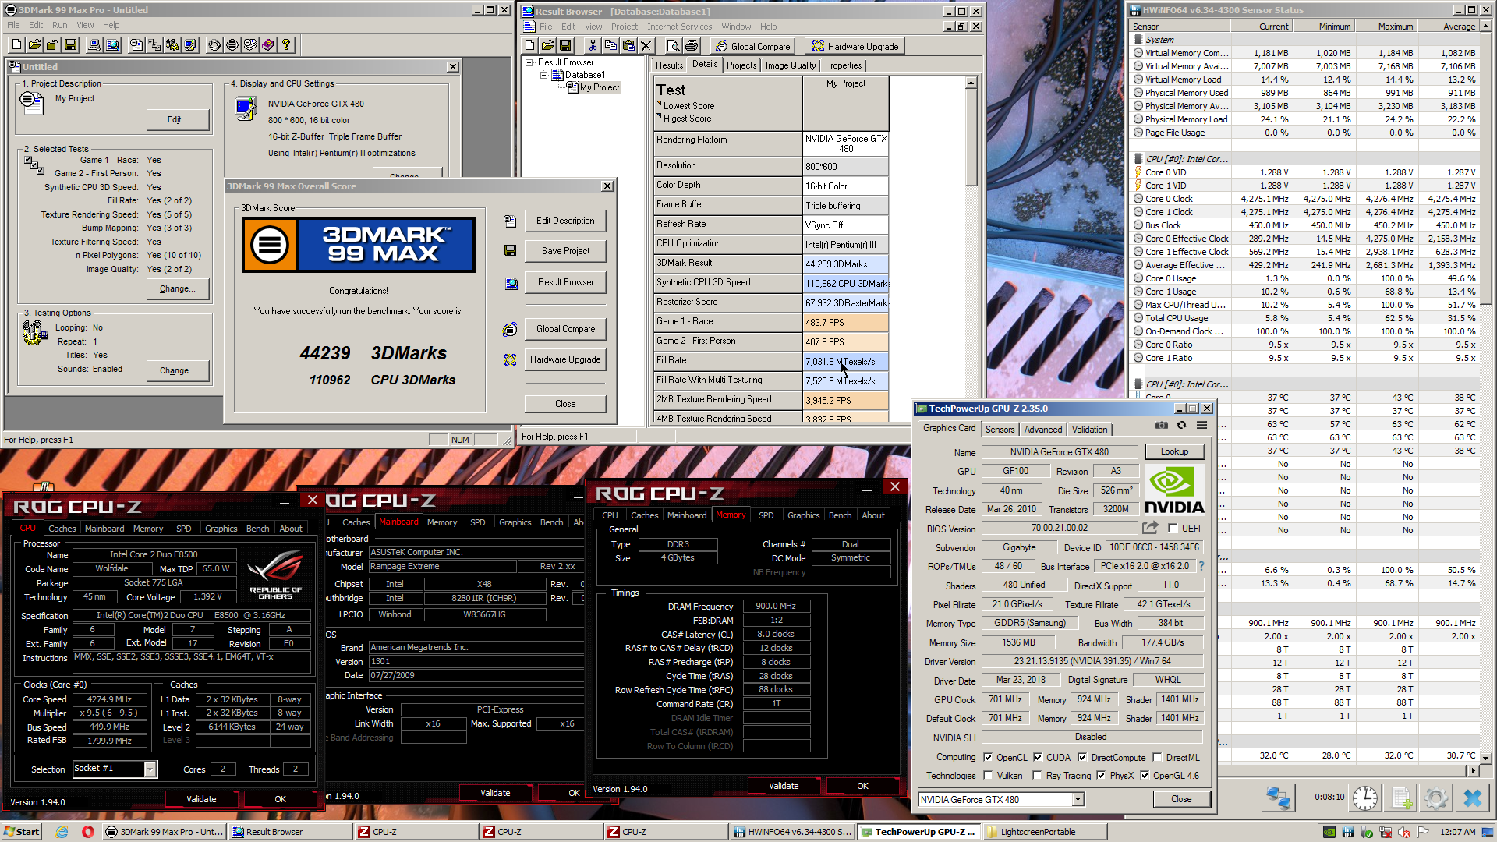Click LightscreenPortable taskbar button

[x=1043, y=832]
